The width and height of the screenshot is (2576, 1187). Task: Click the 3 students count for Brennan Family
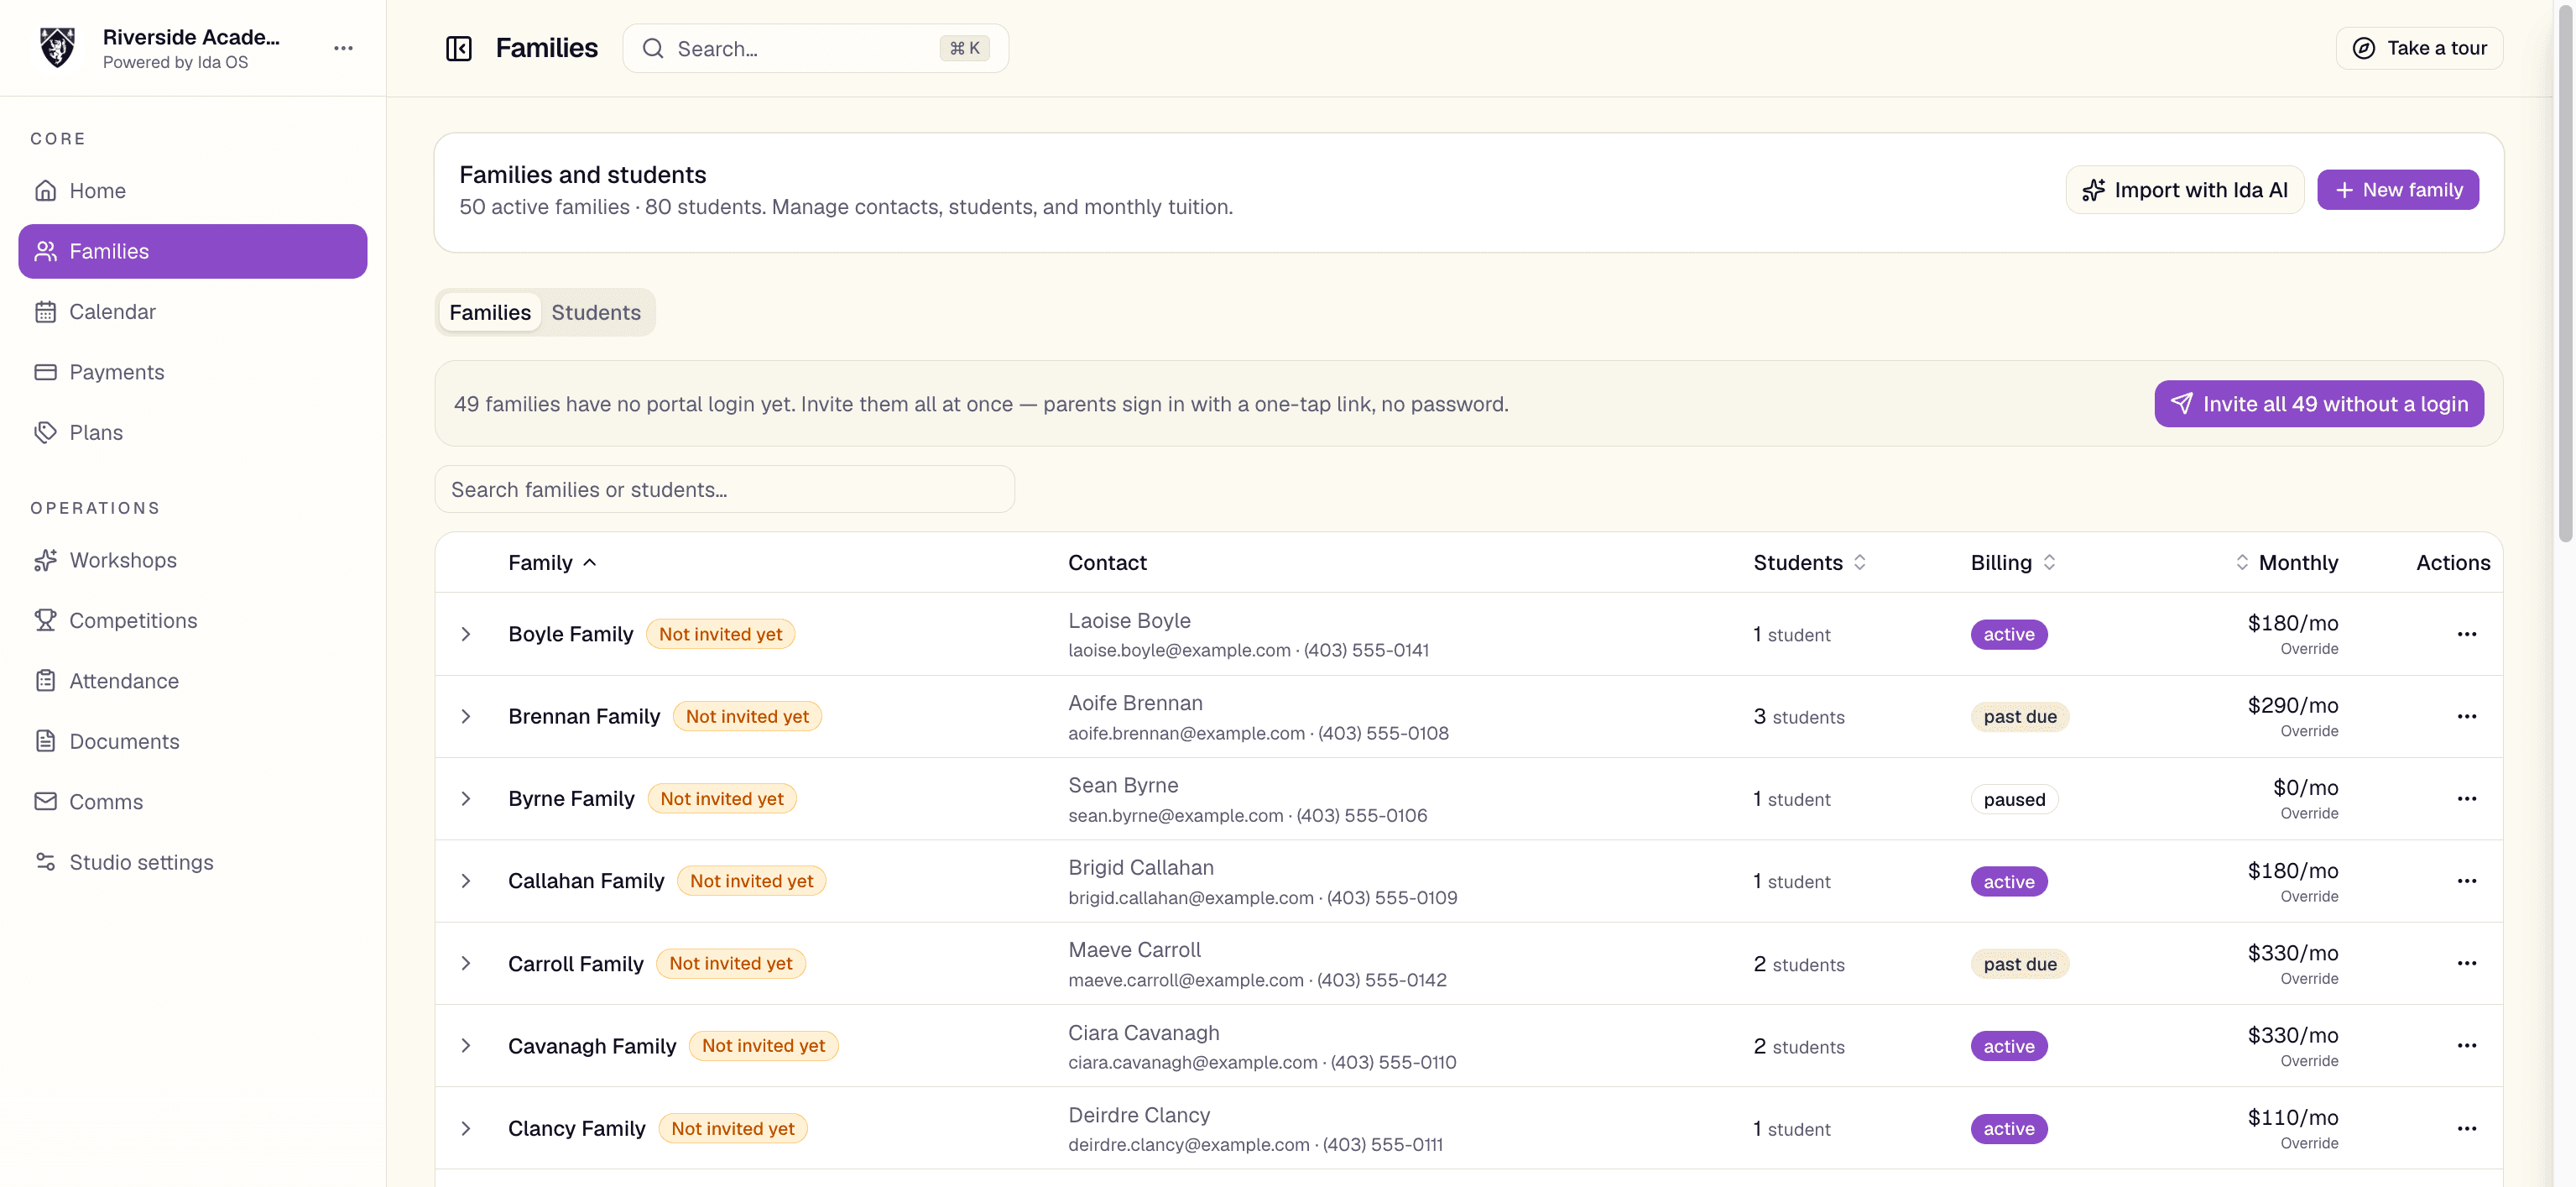click(x=1798, y=717)
